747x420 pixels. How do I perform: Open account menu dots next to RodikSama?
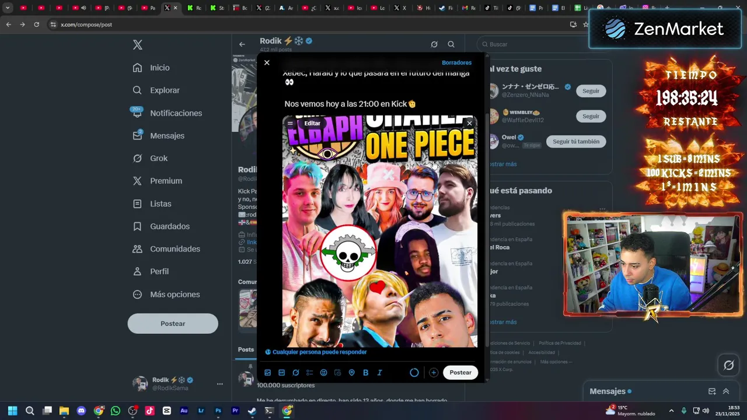click(220, 384)
